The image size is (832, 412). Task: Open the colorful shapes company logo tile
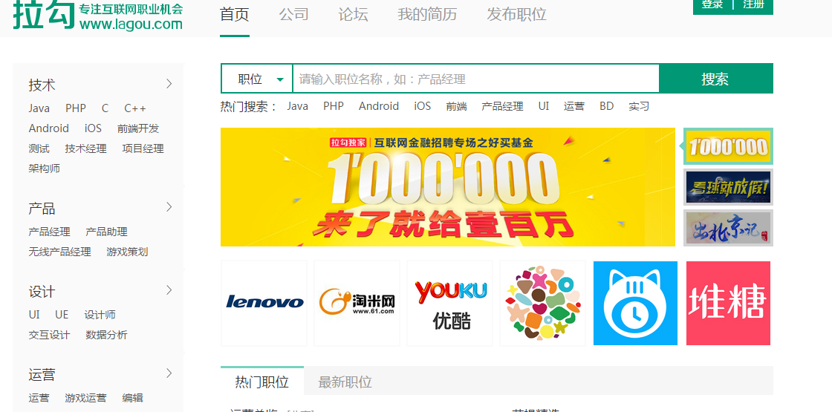(543, 304)
